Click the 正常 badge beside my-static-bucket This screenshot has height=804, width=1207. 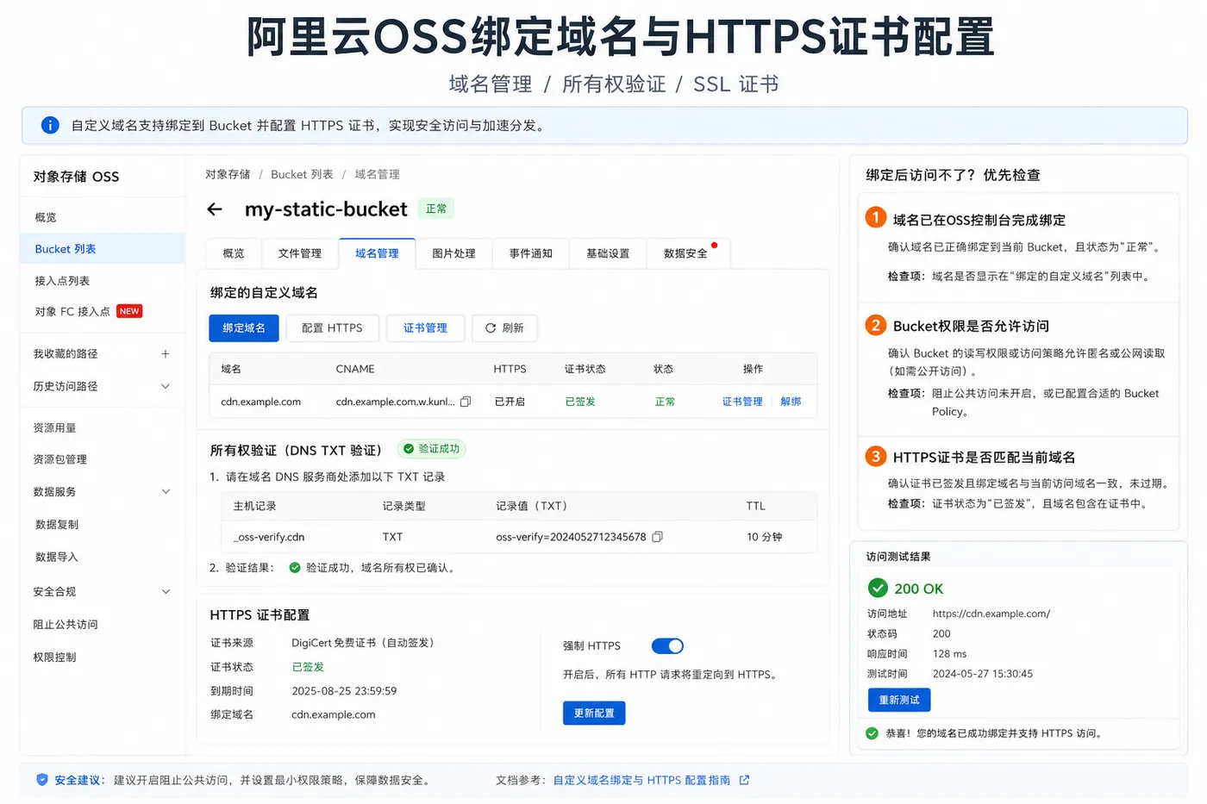(436, 209)
